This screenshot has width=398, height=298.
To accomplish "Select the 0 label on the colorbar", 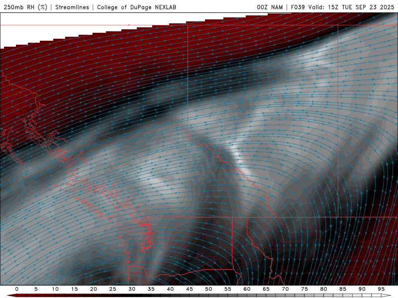I will click(17, 289).
